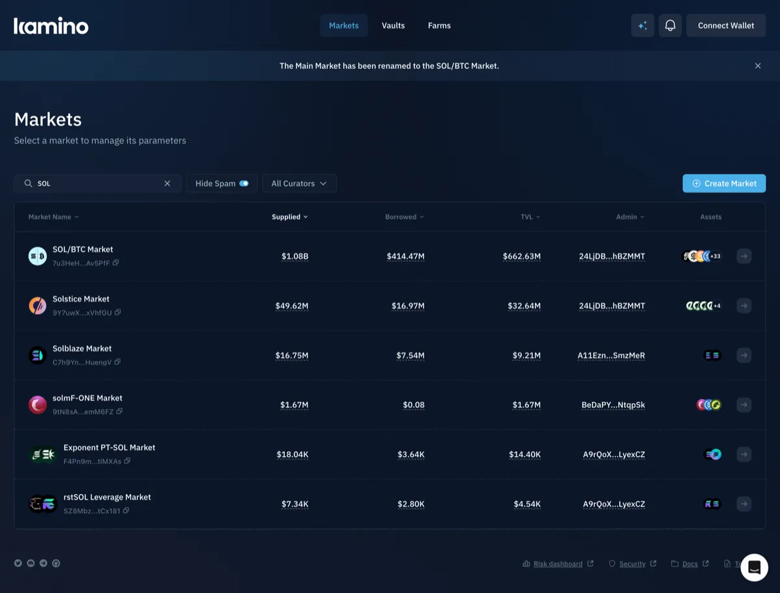Open Solstice Market via arrow button
The height and width of the screenshot is (593, 780).
click(x=744, y=306)
